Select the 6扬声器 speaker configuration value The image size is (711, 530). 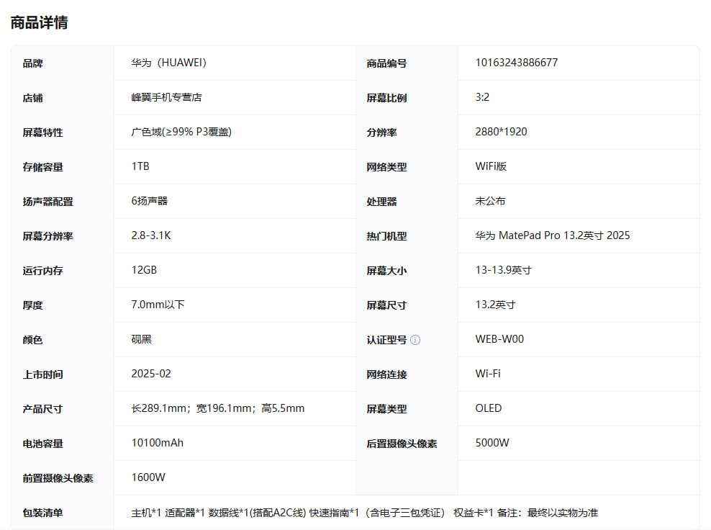point(150,201)
